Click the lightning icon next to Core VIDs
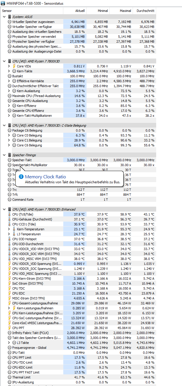The image size is (182, 386). click(14, 66)
